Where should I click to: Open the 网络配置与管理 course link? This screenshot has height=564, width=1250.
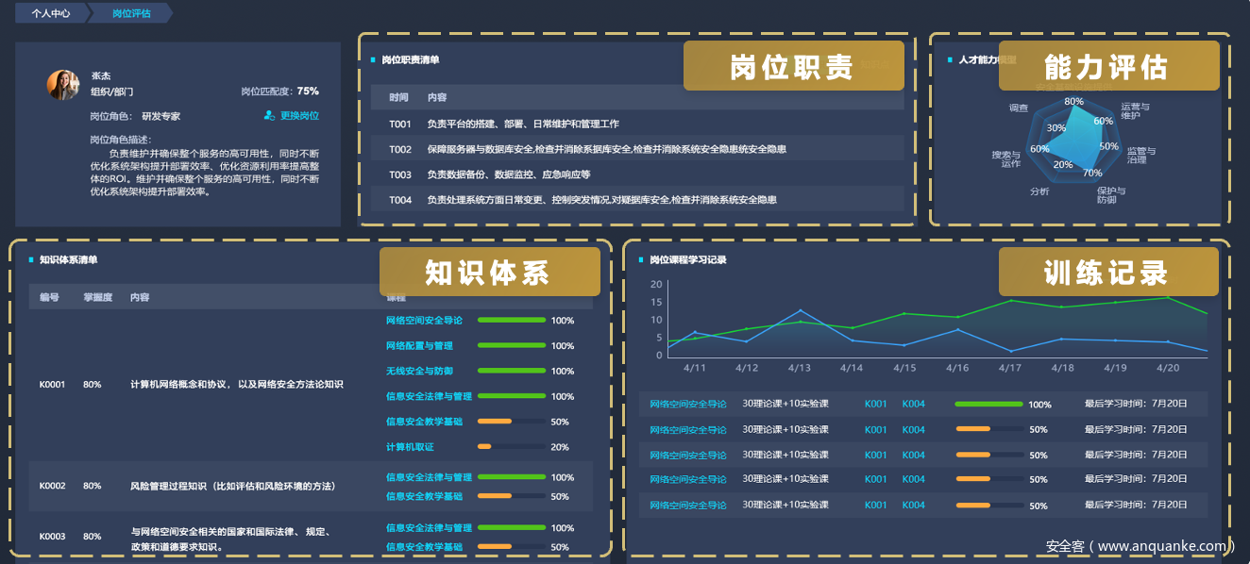[x=419, y=346]
